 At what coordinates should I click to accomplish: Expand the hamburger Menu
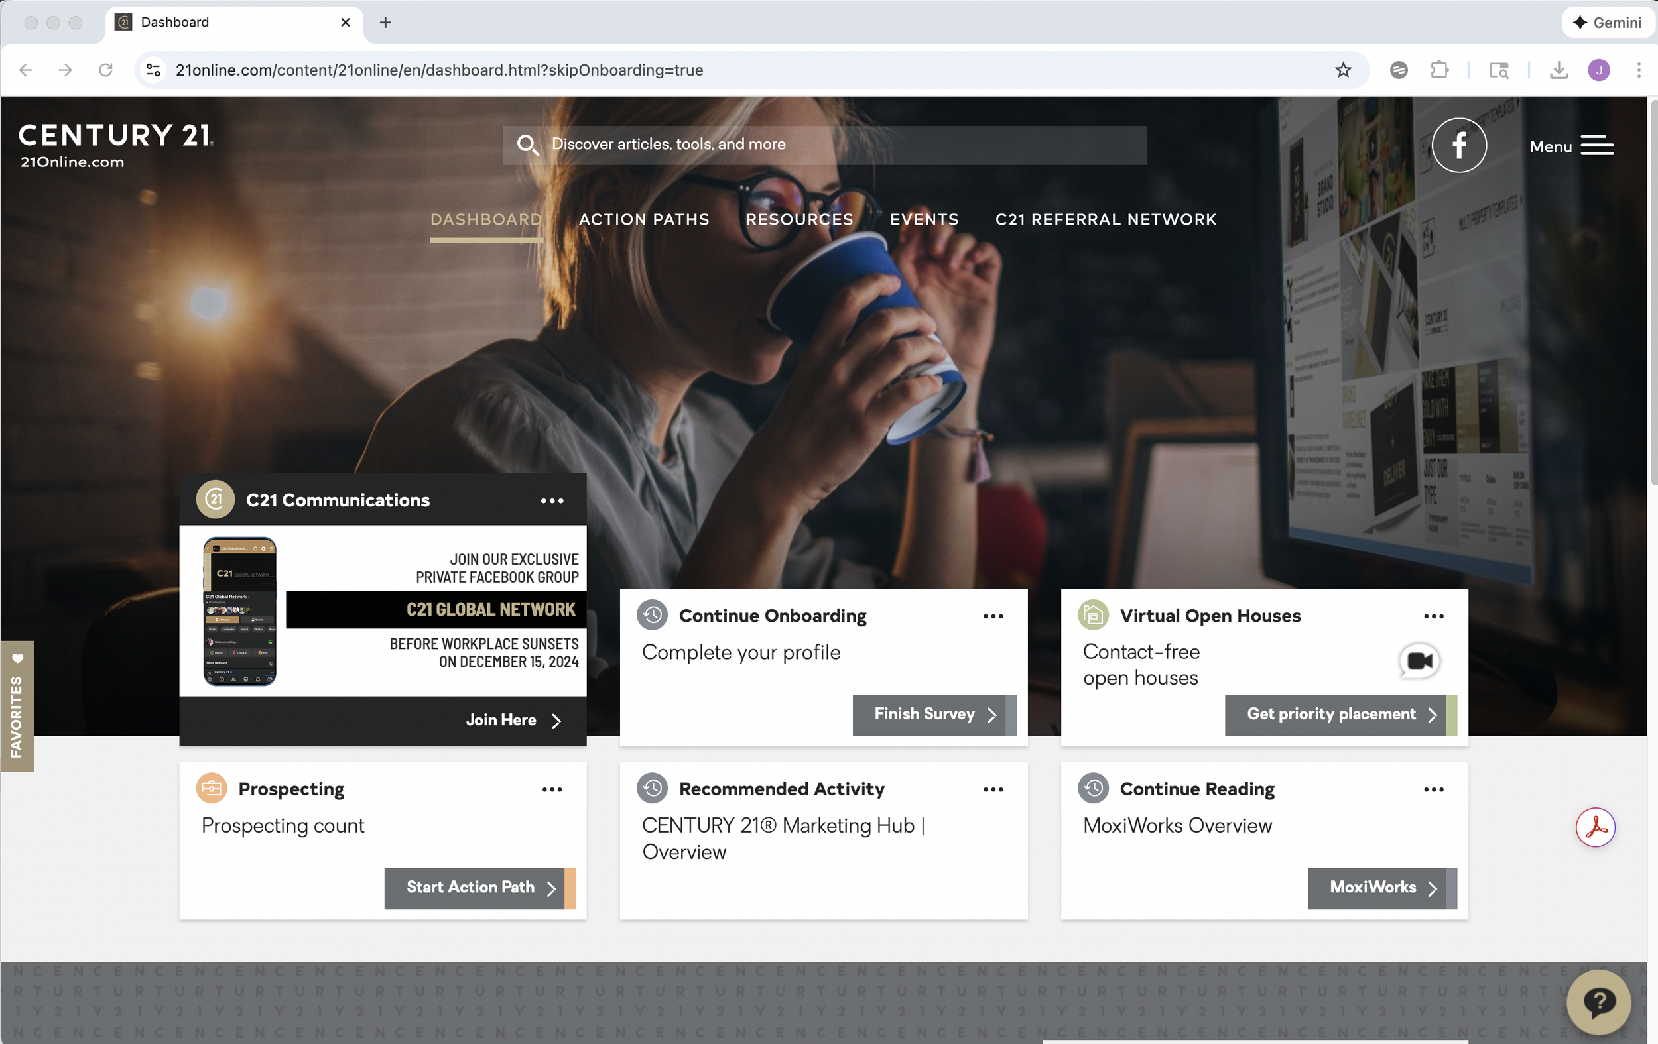(x=1599, y=145)
